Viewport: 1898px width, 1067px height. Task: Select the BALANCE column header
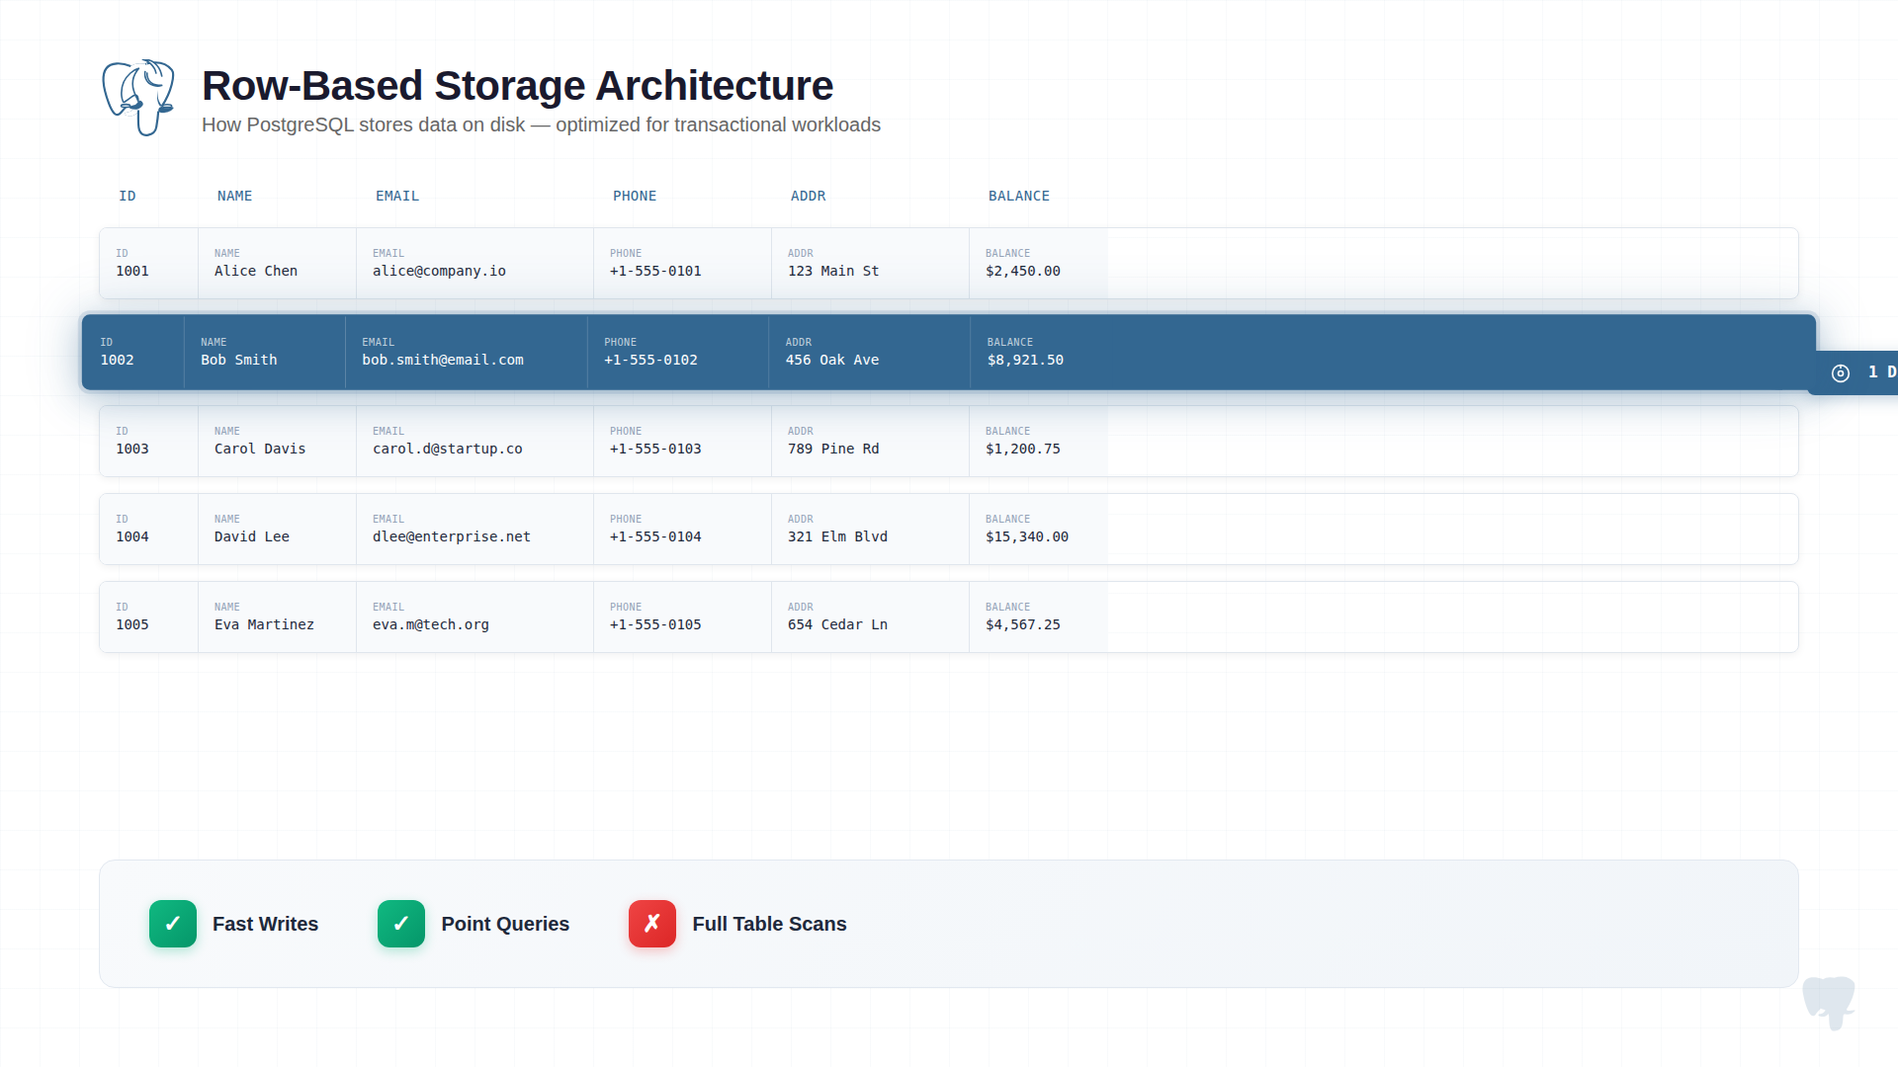coord(1018,196)
